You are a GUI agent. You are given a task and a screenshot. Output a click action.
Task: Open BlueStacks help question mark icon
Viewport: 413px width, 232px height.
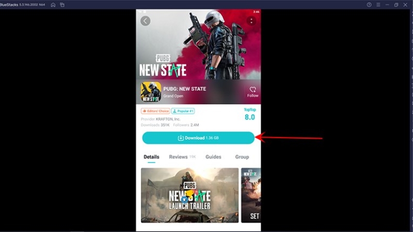coord(369,5)
